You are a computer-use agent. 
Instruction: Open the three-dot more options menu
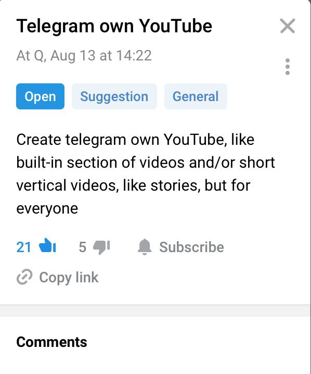coord(288,67)
